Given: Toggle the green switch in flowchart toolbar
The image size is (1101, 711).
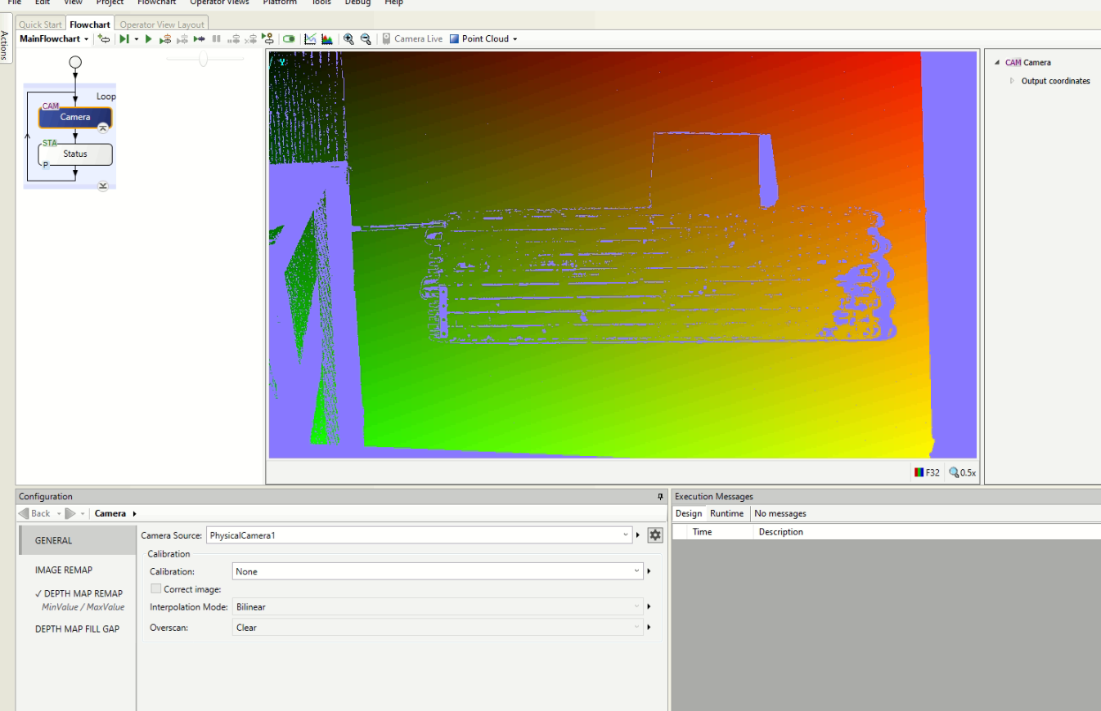Looking at the screenshot, I should (289, 39).
